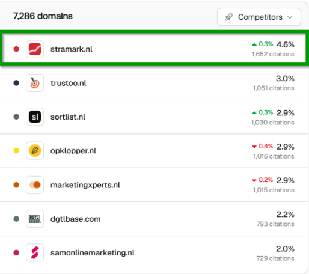Click the trustoo.nl target logo icon
The image size is (309, 274).
pyautogui.click(x=35, y=83)
